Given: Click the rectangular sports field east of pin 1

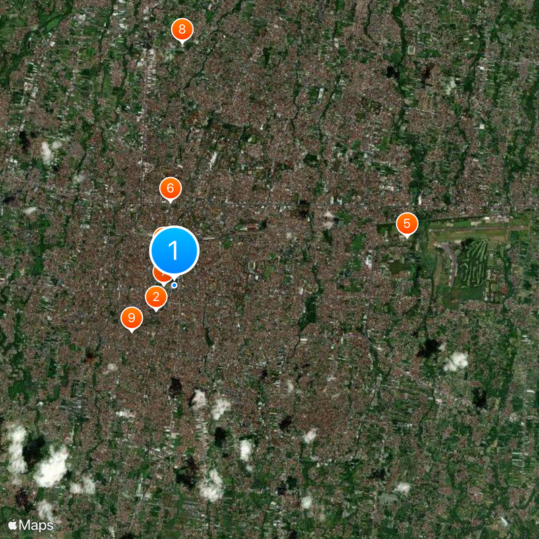Looking at the screenshot, I should point(251,265).
